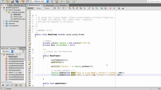Viewport: 161px width, 90px height.
Task: Click the Debug Project icon
Action: (x=68, y=1)
